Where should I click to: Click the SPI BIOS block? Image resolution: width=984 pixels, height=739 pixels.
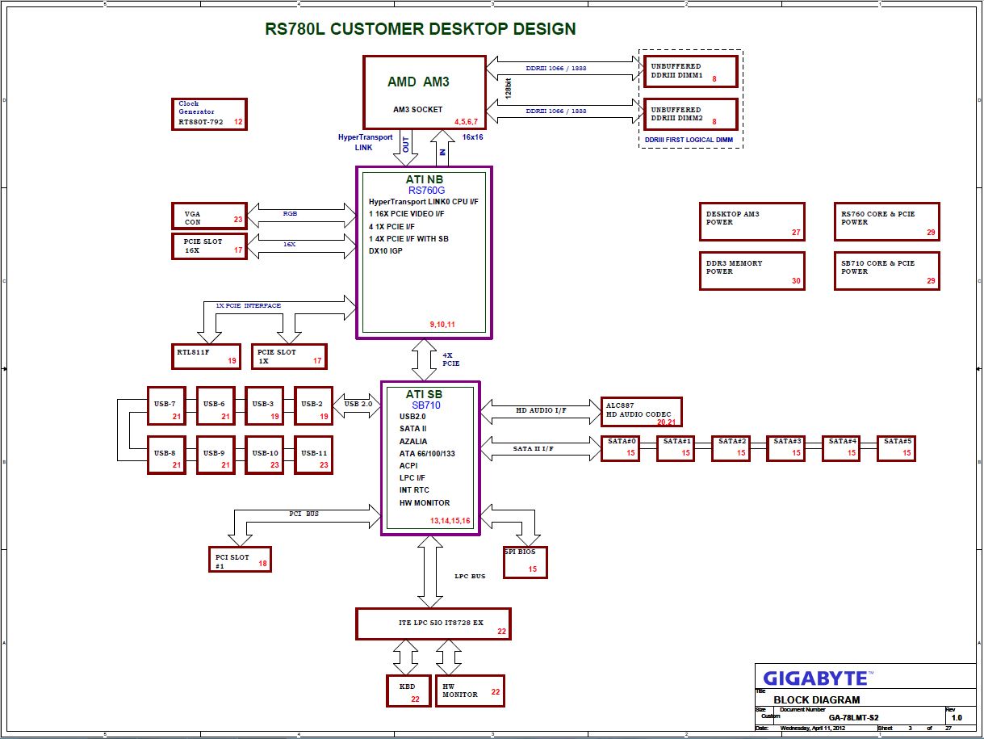pyautogui.click(x=525, y=562)
